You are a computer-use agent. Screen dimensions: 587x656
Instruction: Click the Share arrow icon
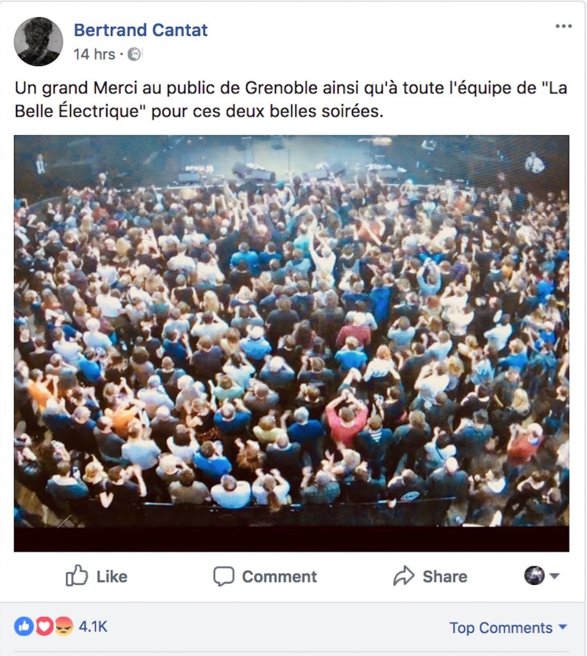404,576
